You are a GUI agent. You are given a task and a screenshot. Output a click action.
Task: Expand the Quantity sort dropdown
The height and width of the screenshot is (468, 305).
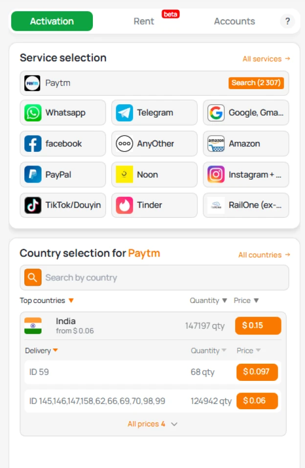click(208, 301)
